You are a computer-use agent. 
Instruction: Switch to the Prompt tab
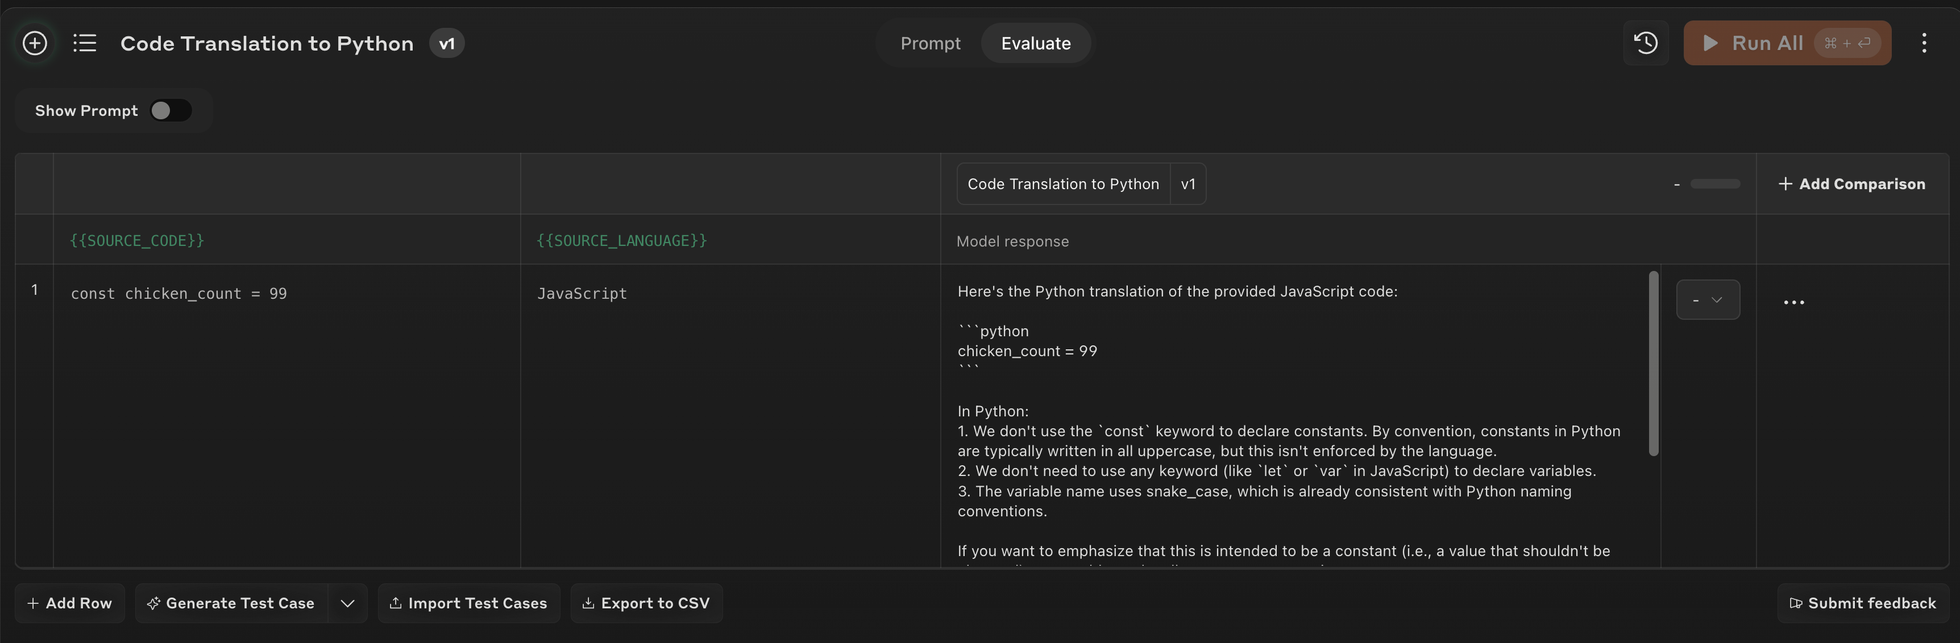click(930, 43)
